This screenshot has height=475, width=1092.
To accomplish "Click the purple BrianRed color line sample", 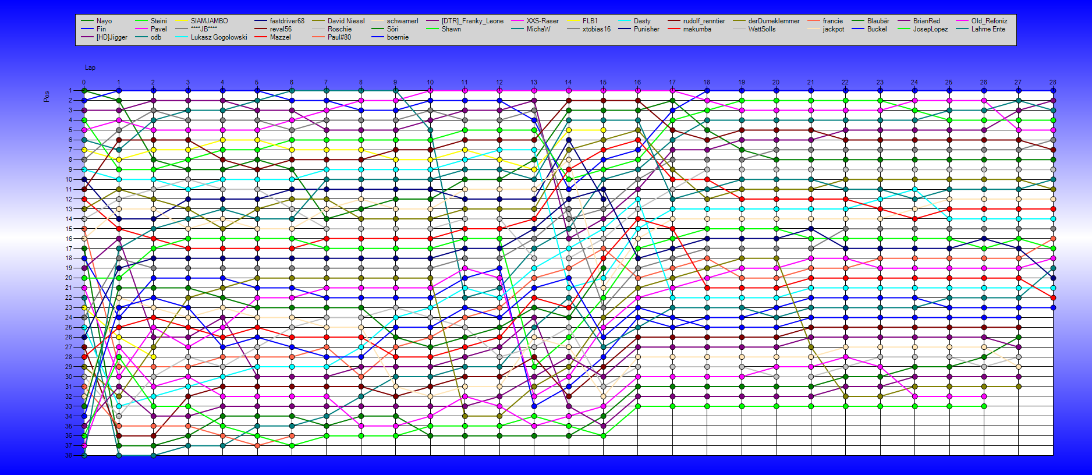I will click(x=904, y=21).
